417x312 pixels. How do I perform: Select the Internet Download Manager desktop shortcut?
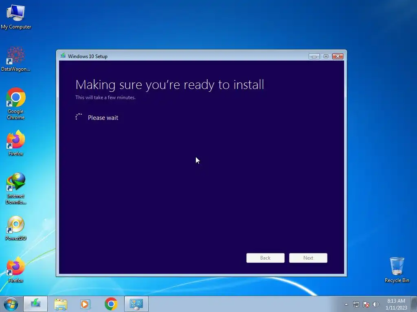point(16,188)
